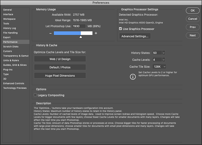Enable the Legacy Compositing checkbox
Image resolution: width=202 pixels, height=145 pixels.
[35, 95]
